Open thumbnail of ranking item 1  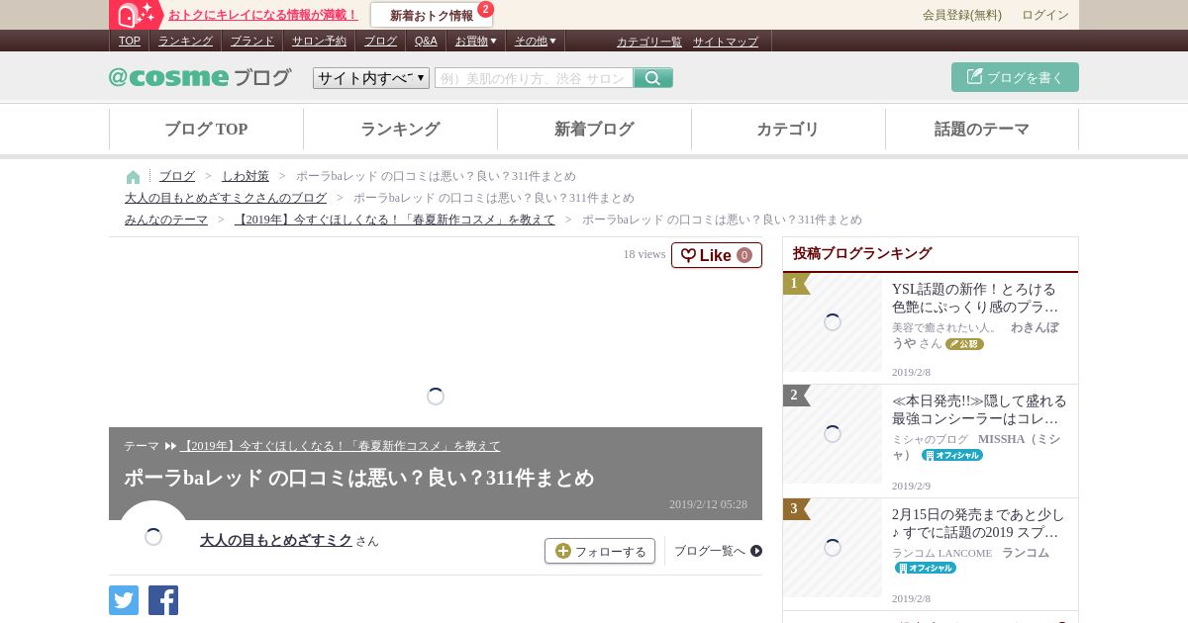[x=833, y=322]
